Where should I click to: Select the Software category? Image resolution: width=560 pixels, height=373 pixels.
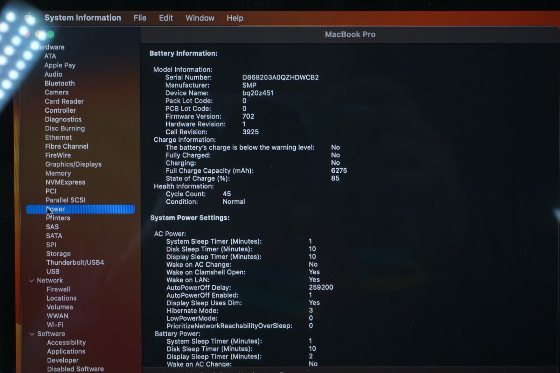[x=51, y=334]
